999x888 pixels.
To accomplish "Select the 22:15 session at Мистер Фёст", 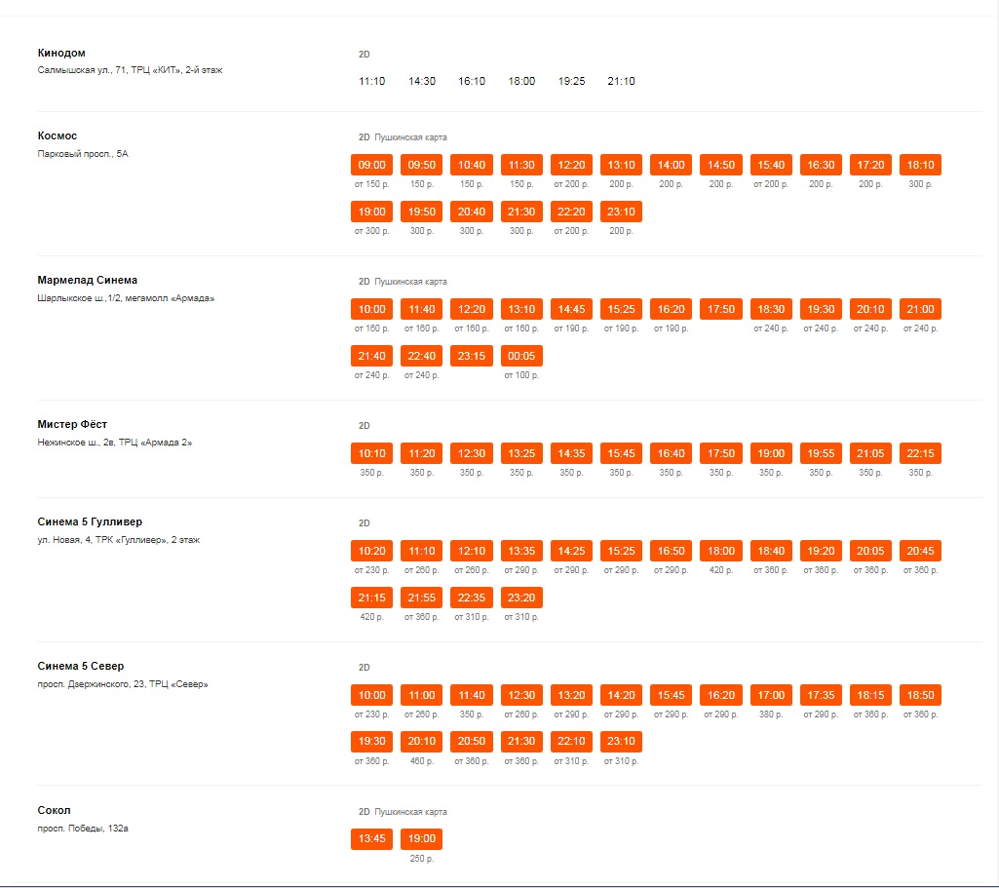I will click(920, 453).
